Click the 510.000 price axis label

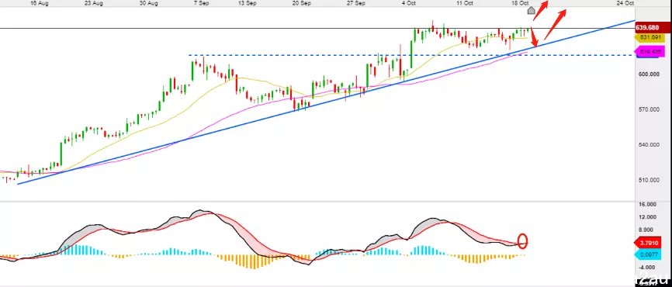[649, 180]
